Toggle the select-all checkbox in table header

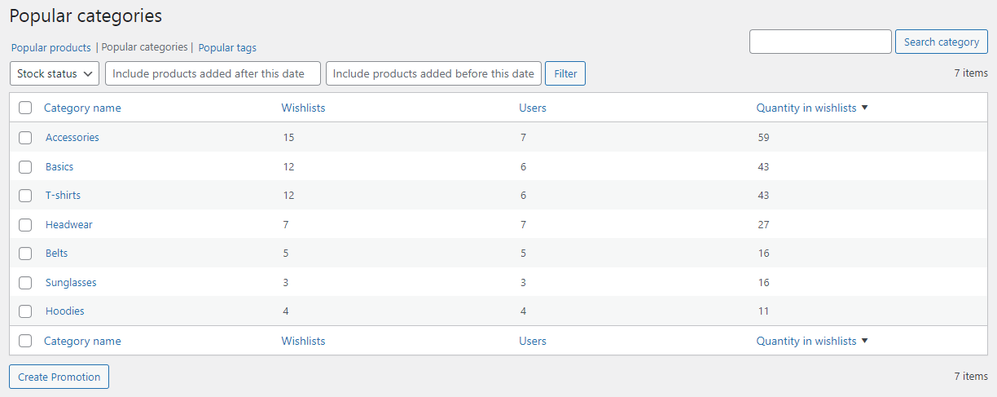[25, 108]
